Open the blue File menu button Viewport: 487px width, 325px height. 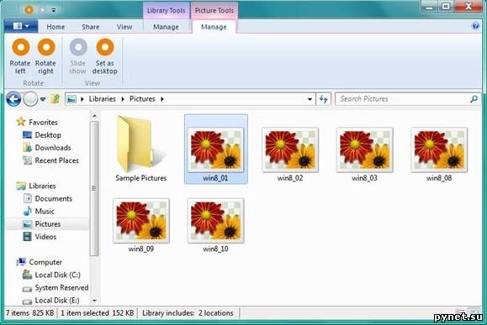21,26
